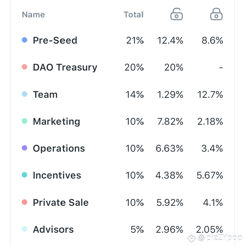245x246 pixels.
Task: Click the Name column header
Action: tap(33, 15)
